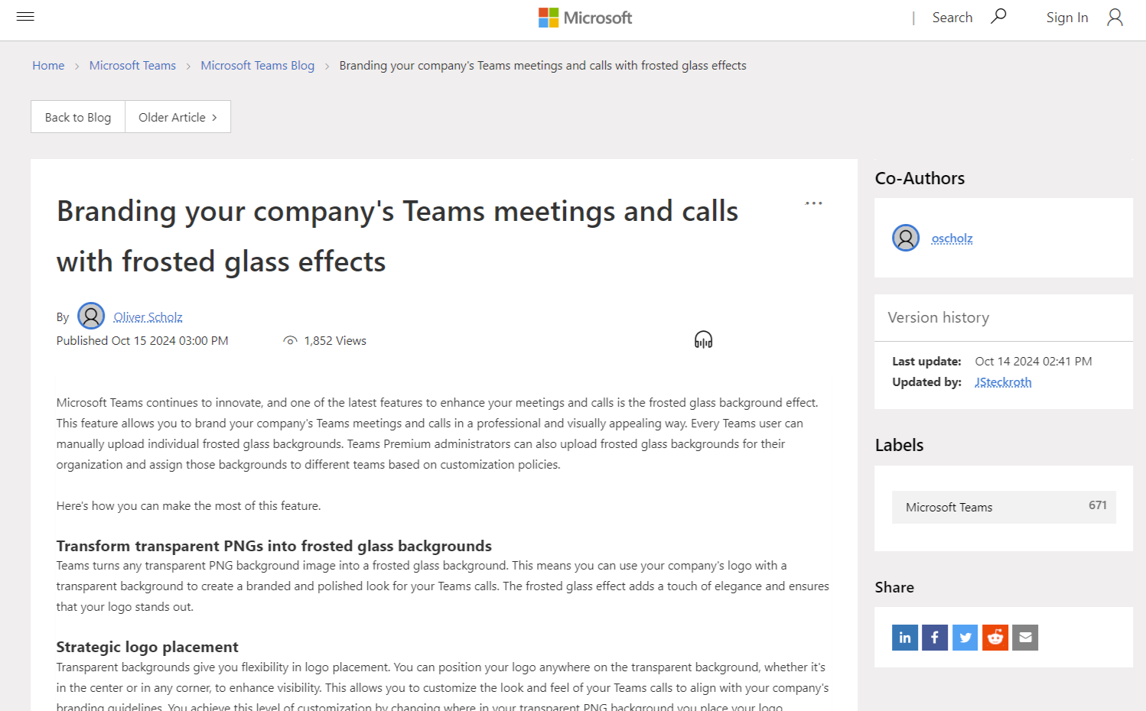Share the article on Reddit
The height and width of the screenshot is (711, 1146).
coord(995,637)
